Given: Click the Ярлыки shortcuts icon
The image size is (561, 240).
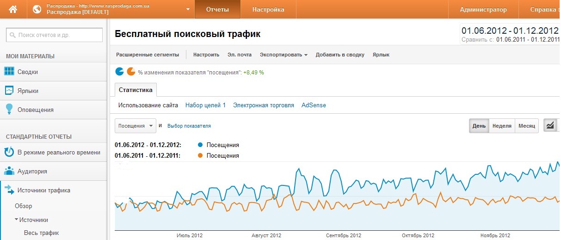Looking at the screenshot, I should (9, 91).
